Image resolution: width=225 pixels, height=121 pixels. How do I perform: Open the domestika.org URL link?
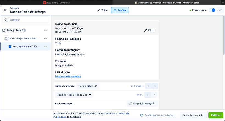click(x=68, y=76)
